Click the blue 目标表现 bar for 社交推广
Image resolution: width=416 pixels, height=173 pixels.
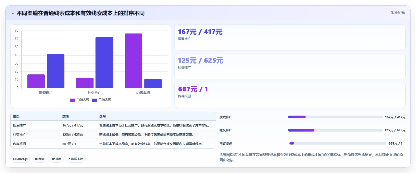click(104, 62)
